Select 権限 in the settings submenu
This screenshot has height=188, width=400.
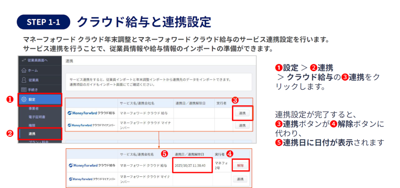[32, 125]
